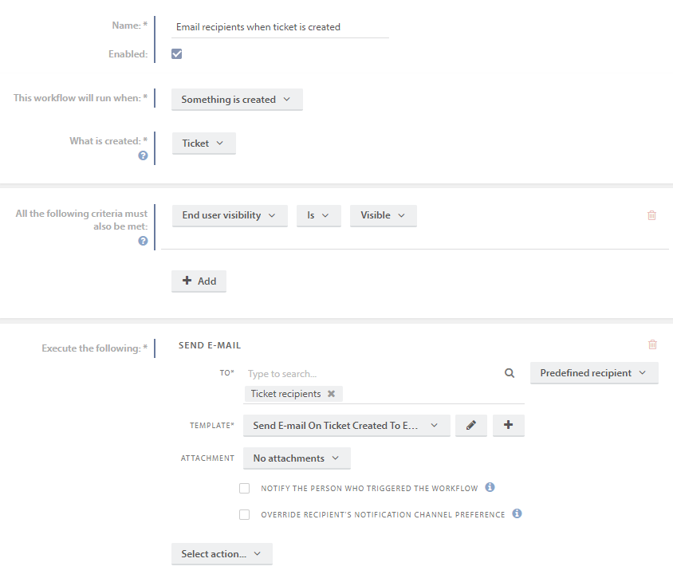The image size is (673, 586).
Task: View info about notifying the workflow trigger person
Action: (x=490, y=487)
